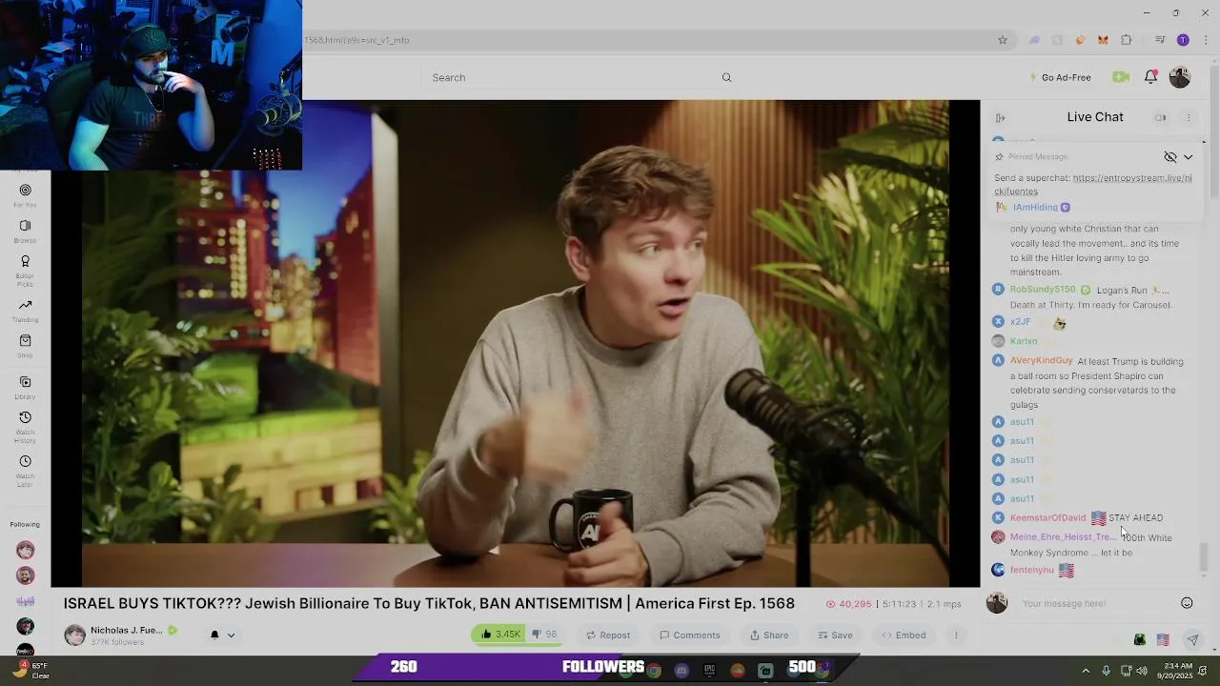
Task: Open the media control playlist icon
Action: pos(1160,40)
